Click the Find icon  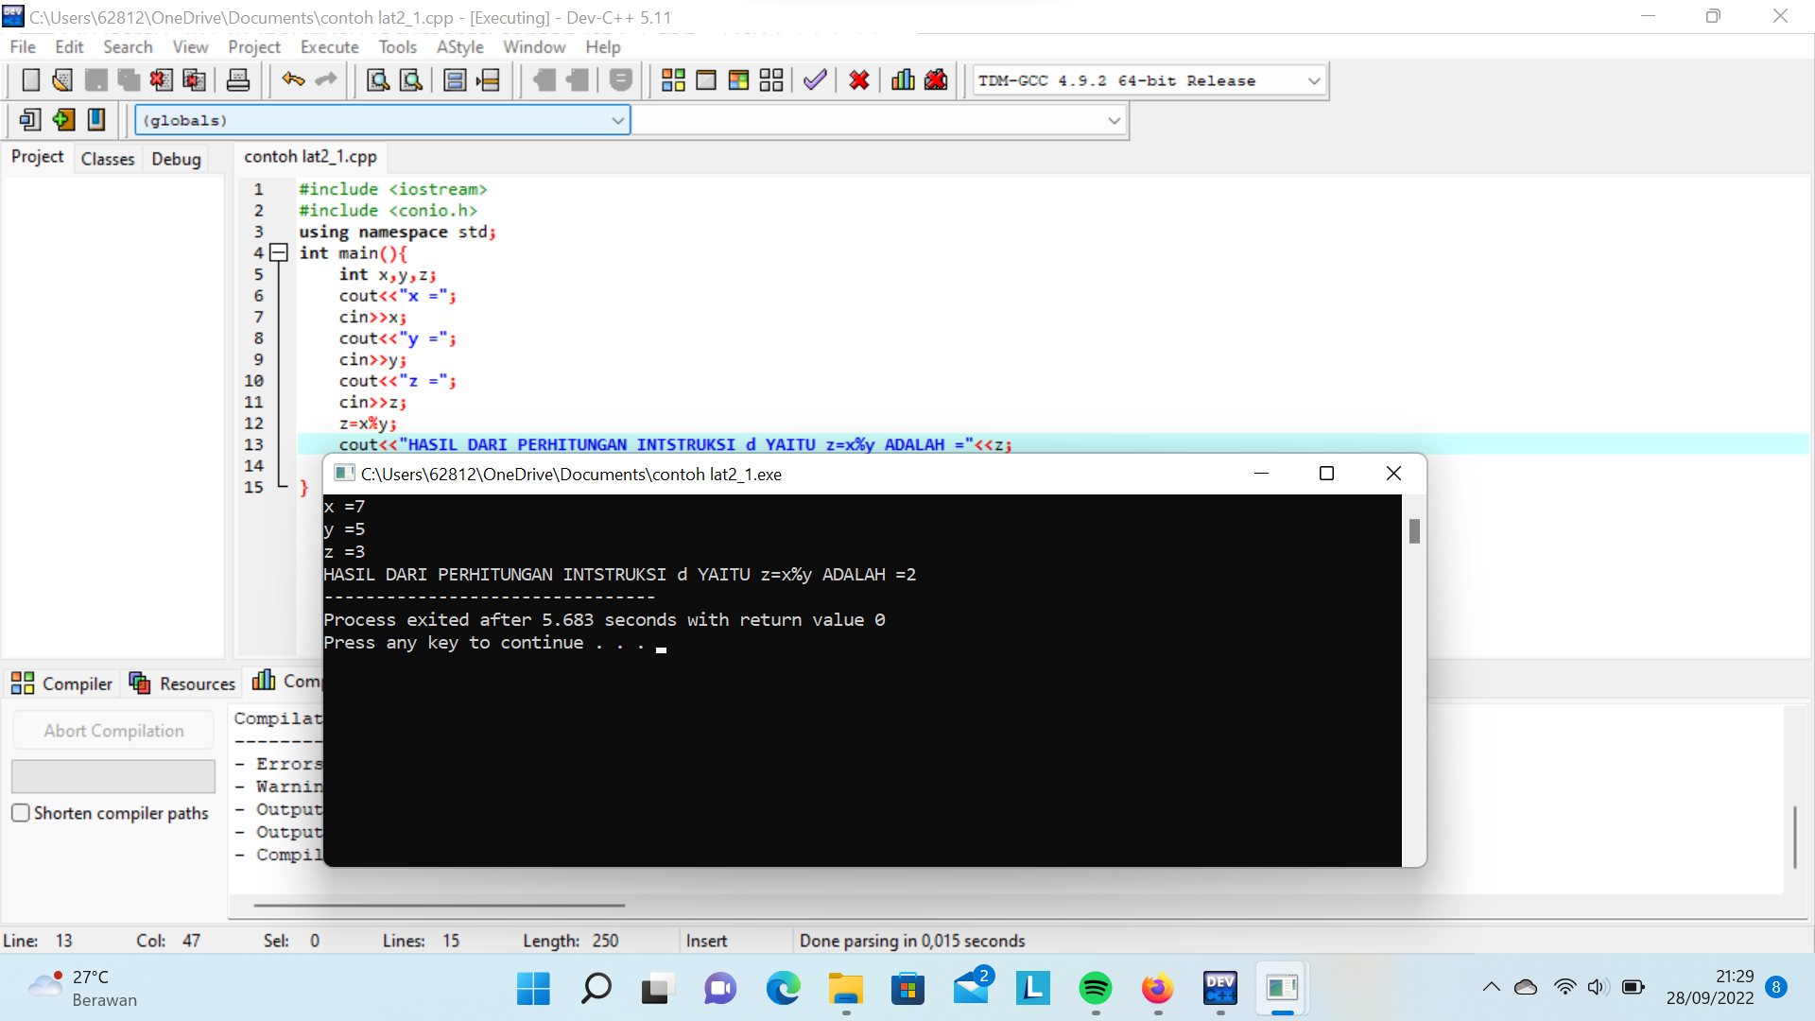pyautogui.click(x=378, y=80)
